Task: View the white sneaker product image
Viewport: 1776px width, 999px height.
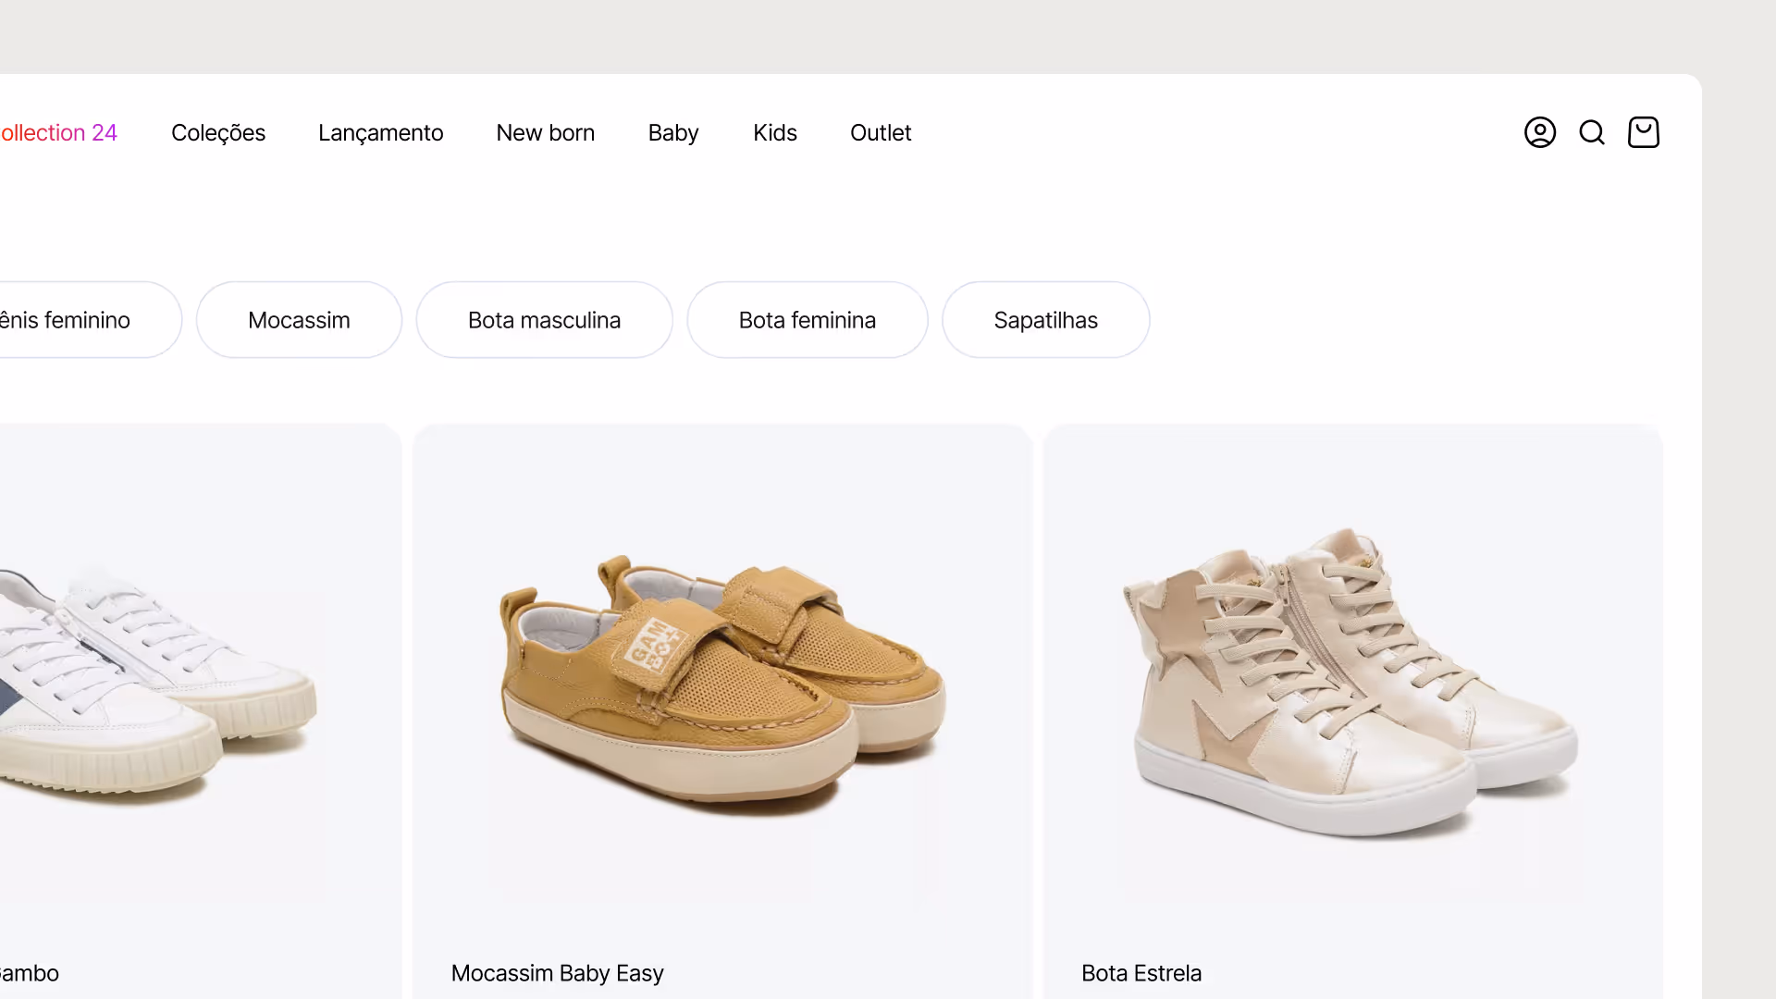Action: point(157,684)
